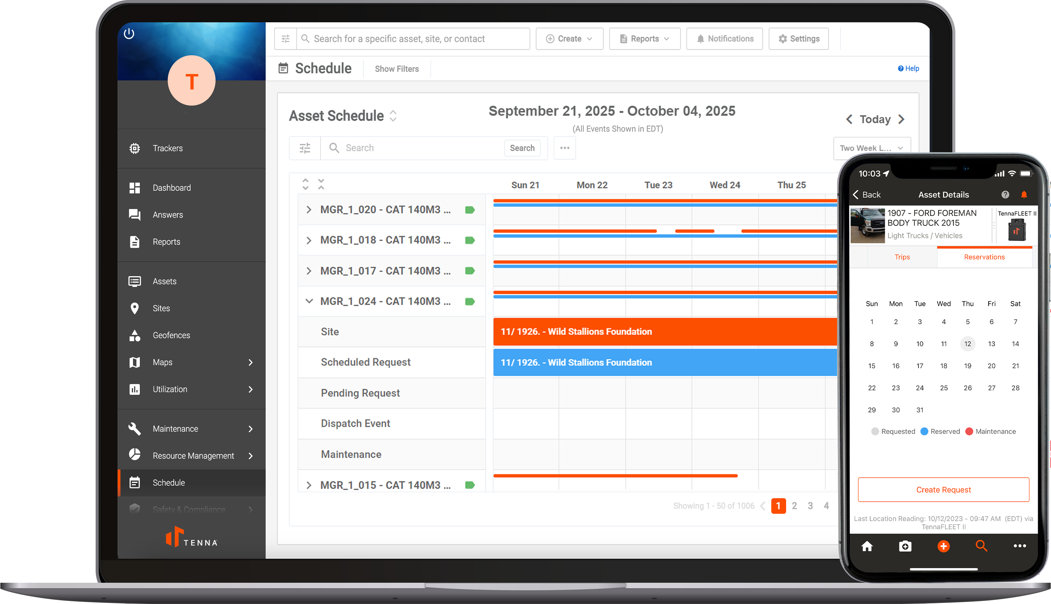Image resolution: width=1051 pixels, height=604 pixels.
Task: Click the power icon in sidebar header
Action: [129, 34]
